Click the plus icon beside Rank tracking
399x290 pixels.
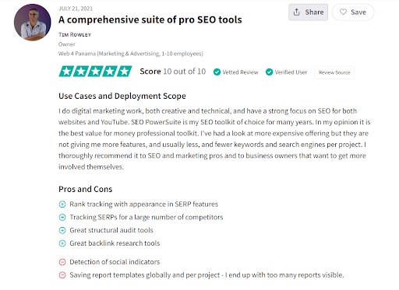pos(62,204)
